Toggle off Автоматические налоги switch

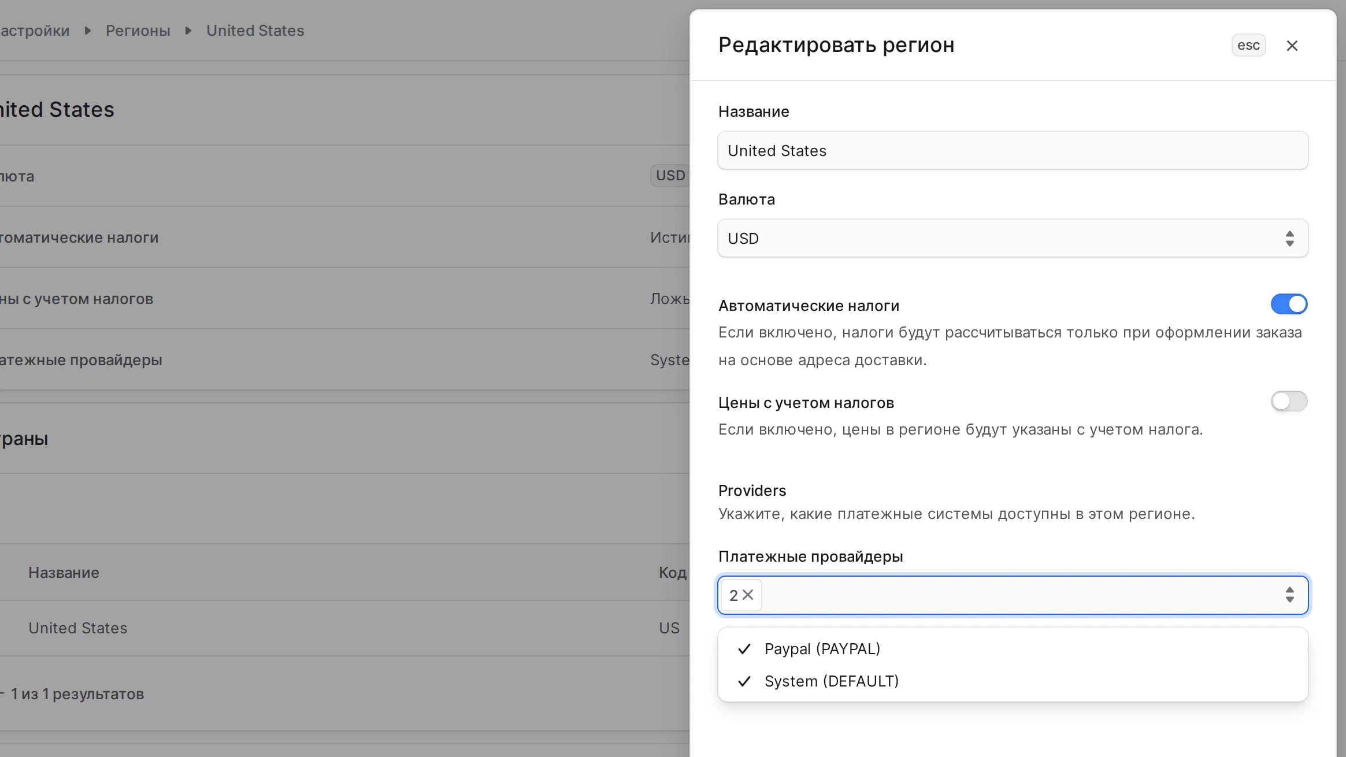click(1289, 304)
